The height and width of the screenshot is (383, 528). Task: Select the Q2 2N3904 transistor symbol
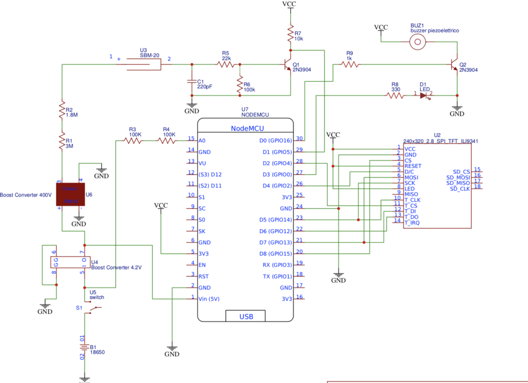click(454, 65)
